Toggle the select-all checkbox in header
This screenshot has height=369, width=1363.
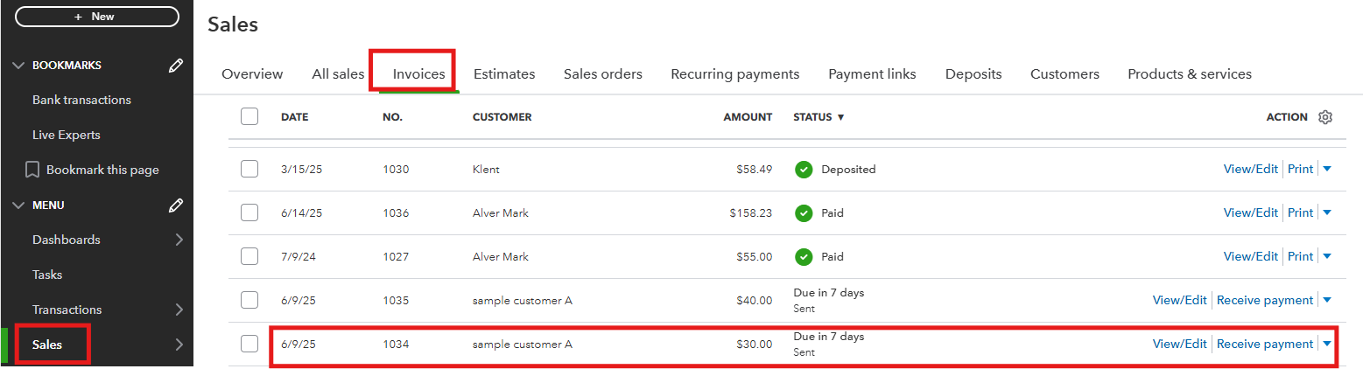(x=249, y=116)
